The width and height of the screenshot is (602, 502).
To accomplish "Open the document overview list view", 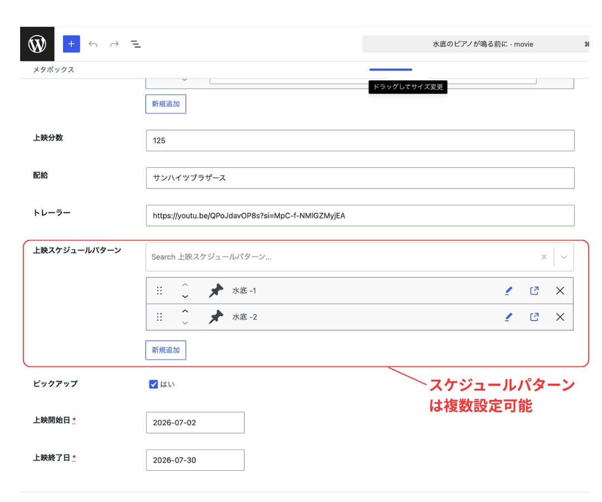I will pyautogui.click(x=135, y=44).
